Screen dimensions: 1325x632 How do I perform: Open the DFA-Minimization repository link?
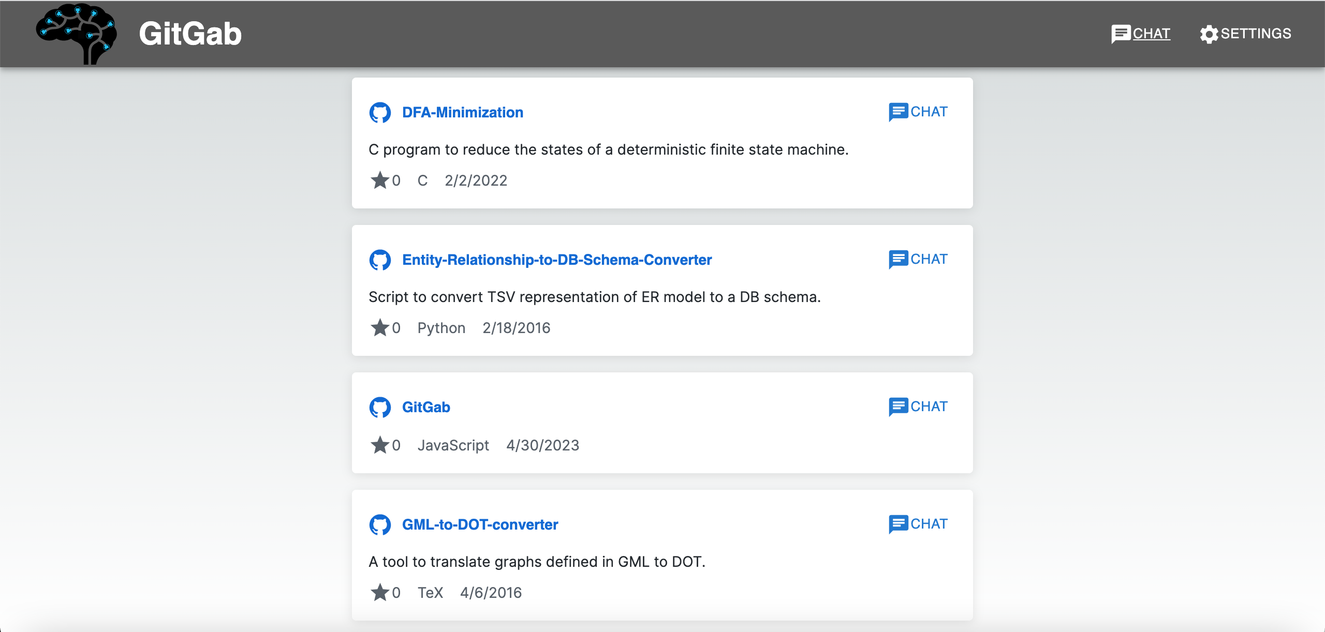tap(463, 112)
